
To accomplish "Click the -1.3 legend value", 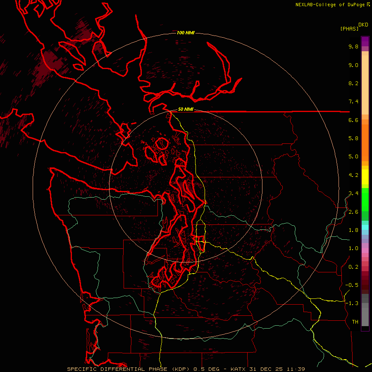I will click(352, 303).
